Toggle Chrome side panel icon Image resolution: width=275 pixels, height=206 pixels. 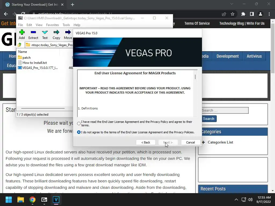pos(252,14)
